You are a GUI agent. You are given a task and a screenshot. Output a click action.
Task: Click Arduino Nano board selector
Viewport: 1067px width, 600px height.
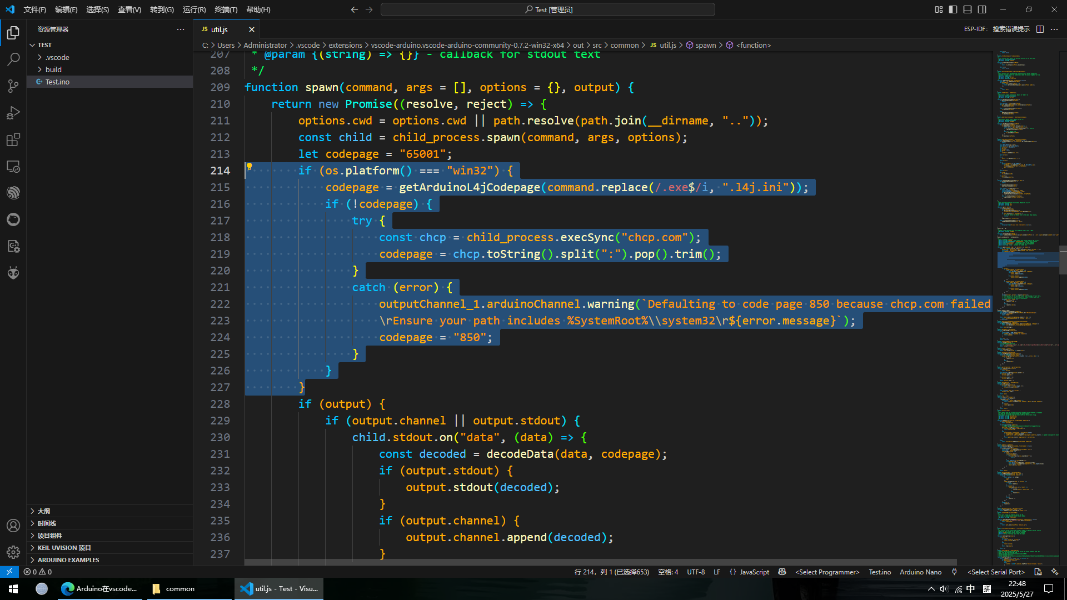point(920,572)
